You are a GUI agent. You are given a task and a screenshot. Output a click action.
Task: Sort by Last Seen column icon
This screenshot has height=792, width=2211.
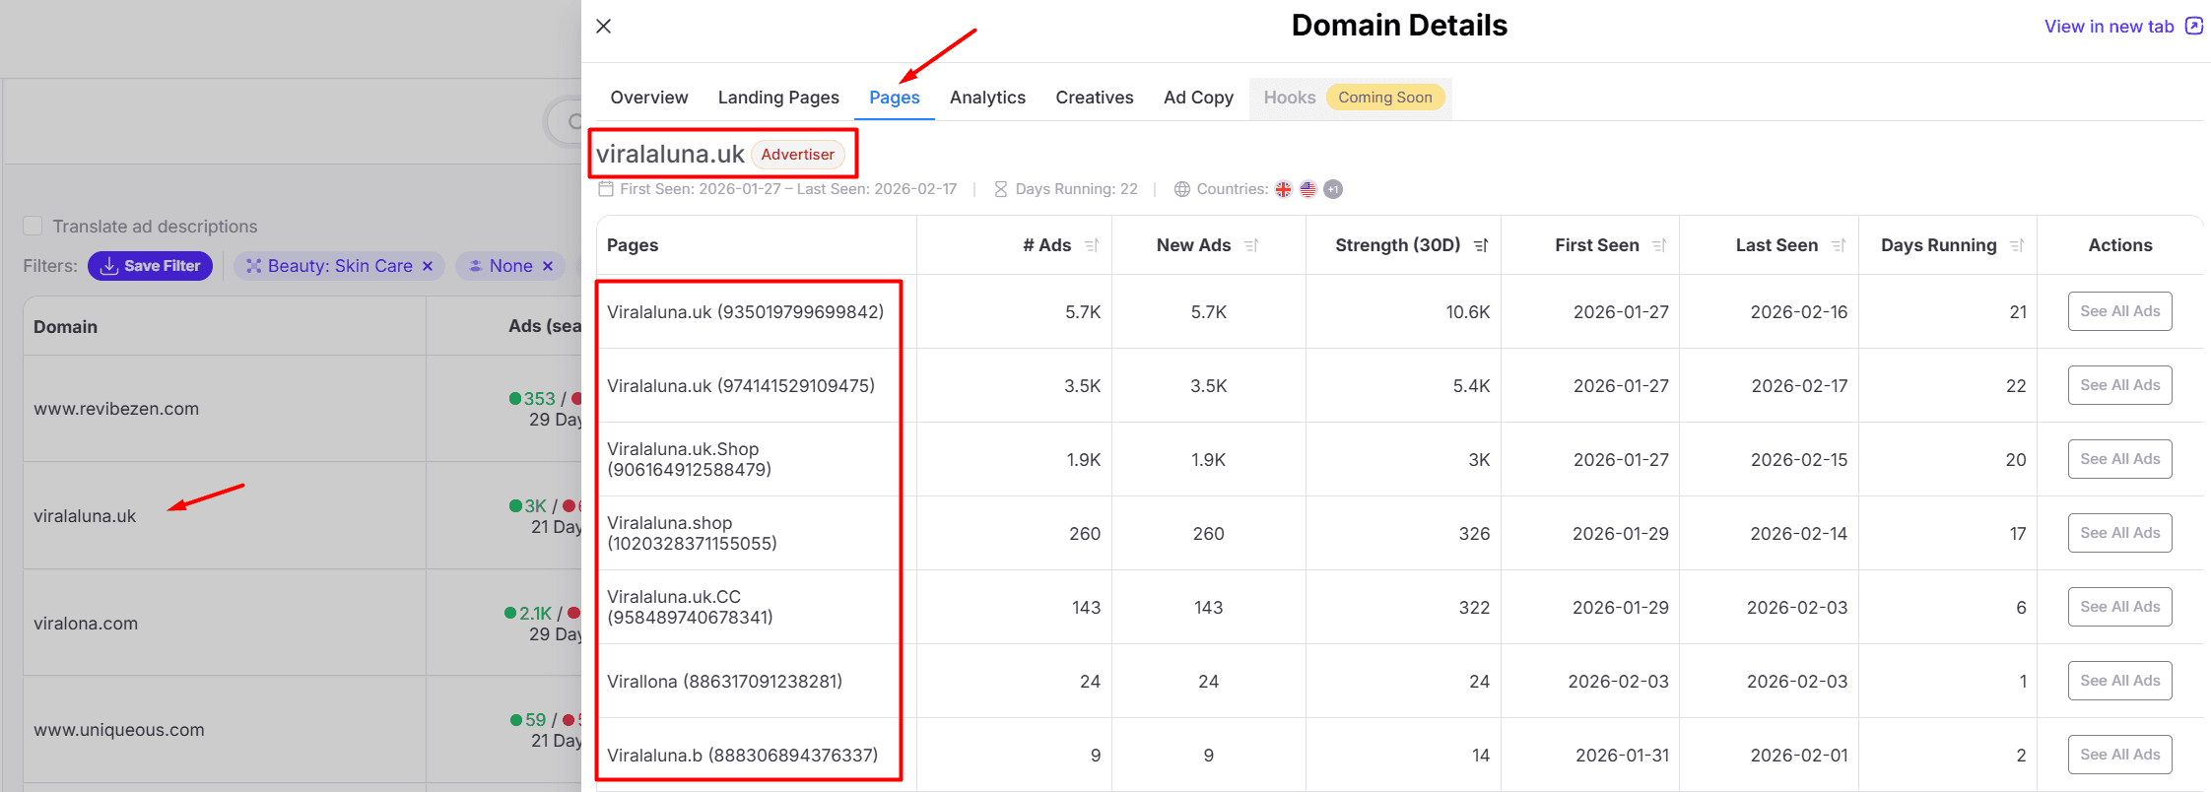pyautogui.click(x=1839, y=245)
